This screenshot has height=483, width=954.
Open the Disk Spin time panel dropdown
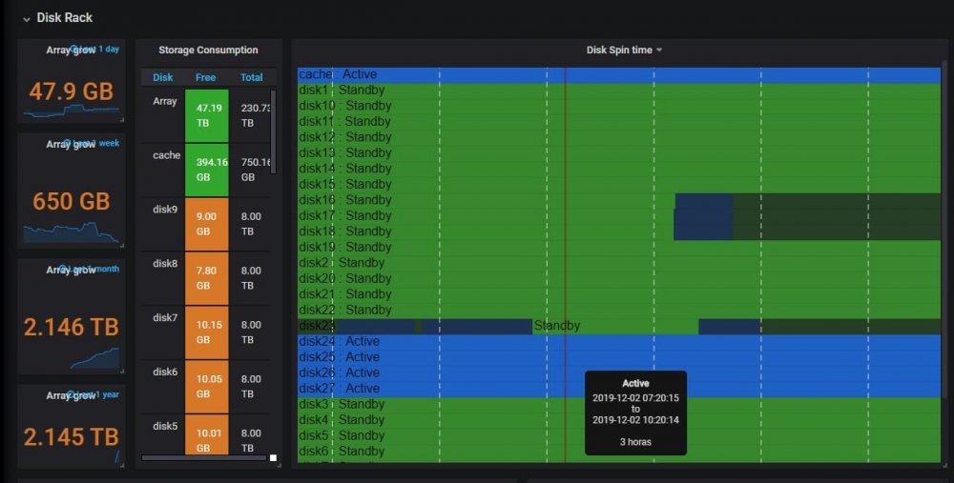point(659,50)
